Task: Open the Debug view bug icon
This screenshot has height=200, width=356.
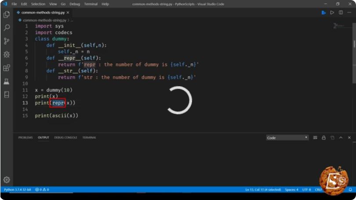Action: (x=7, y=54)
